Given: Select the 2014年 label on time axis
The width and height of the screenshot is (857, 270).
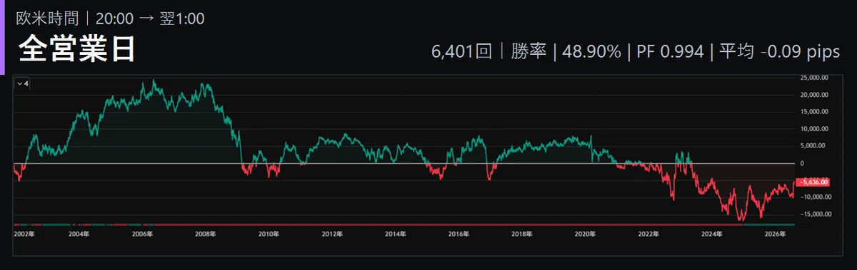Looking at the screenshot, I should pos(395,233).
